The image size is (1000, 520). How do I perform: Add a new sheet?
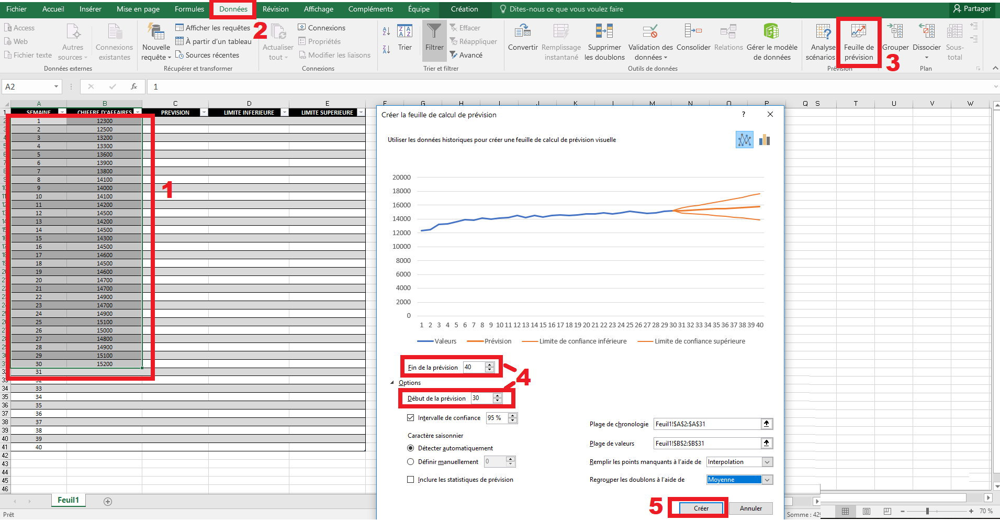pos(108,502)
